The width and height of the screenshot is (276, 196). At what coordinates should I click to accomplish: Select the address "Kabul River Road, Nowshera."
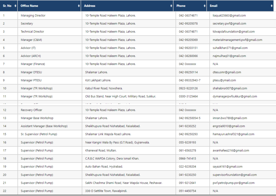[104, 88]
